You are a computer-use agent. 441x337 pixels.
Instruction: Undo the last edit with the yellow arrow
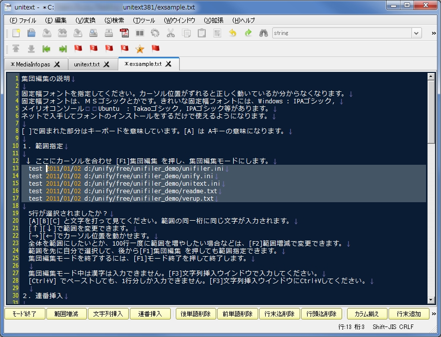tap(232, 33)
